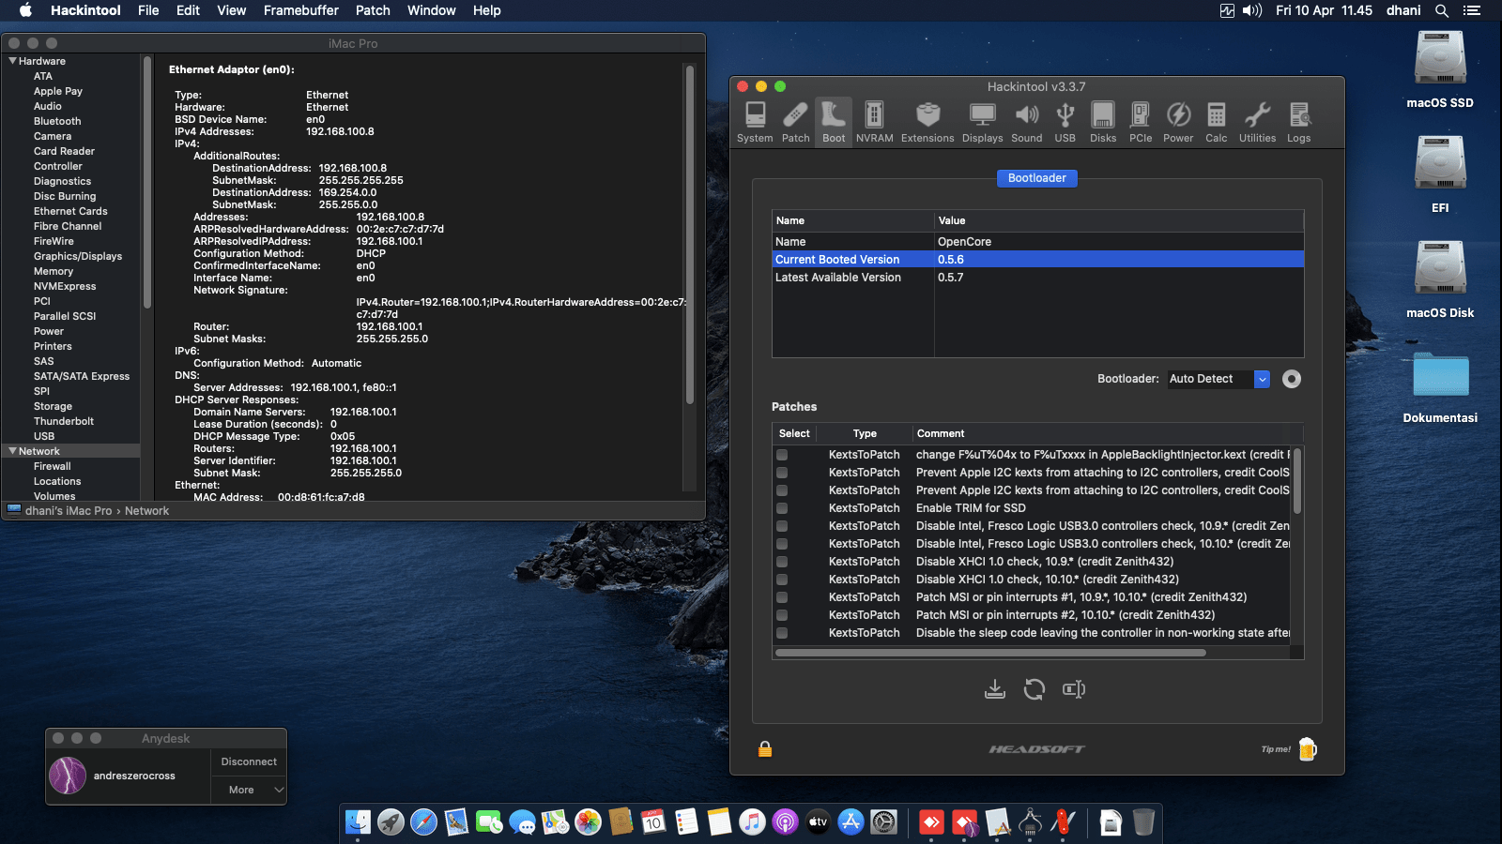Open the Patch tool in Hackintool toolbar

(795, 122)
